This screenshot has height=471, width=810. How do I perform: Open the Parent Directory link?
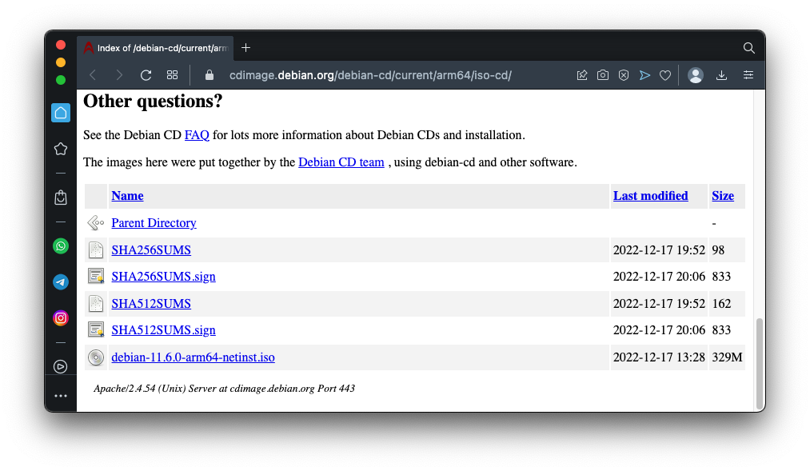click(154, 223)
